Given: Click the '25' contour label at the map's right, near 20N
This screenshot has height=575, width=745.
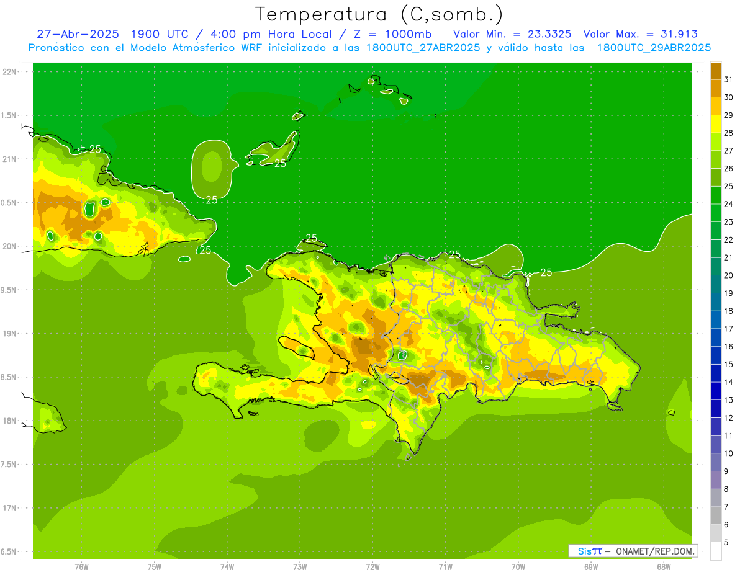Looking at the screenshot, I should point(546,272).
